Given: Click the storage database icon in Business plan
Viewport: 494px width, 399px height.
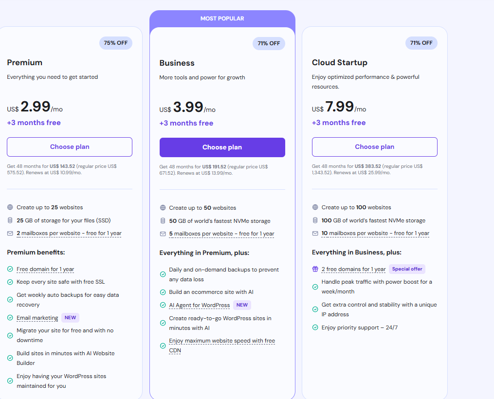Looking at the screenshot, I should tap(163, 221).
